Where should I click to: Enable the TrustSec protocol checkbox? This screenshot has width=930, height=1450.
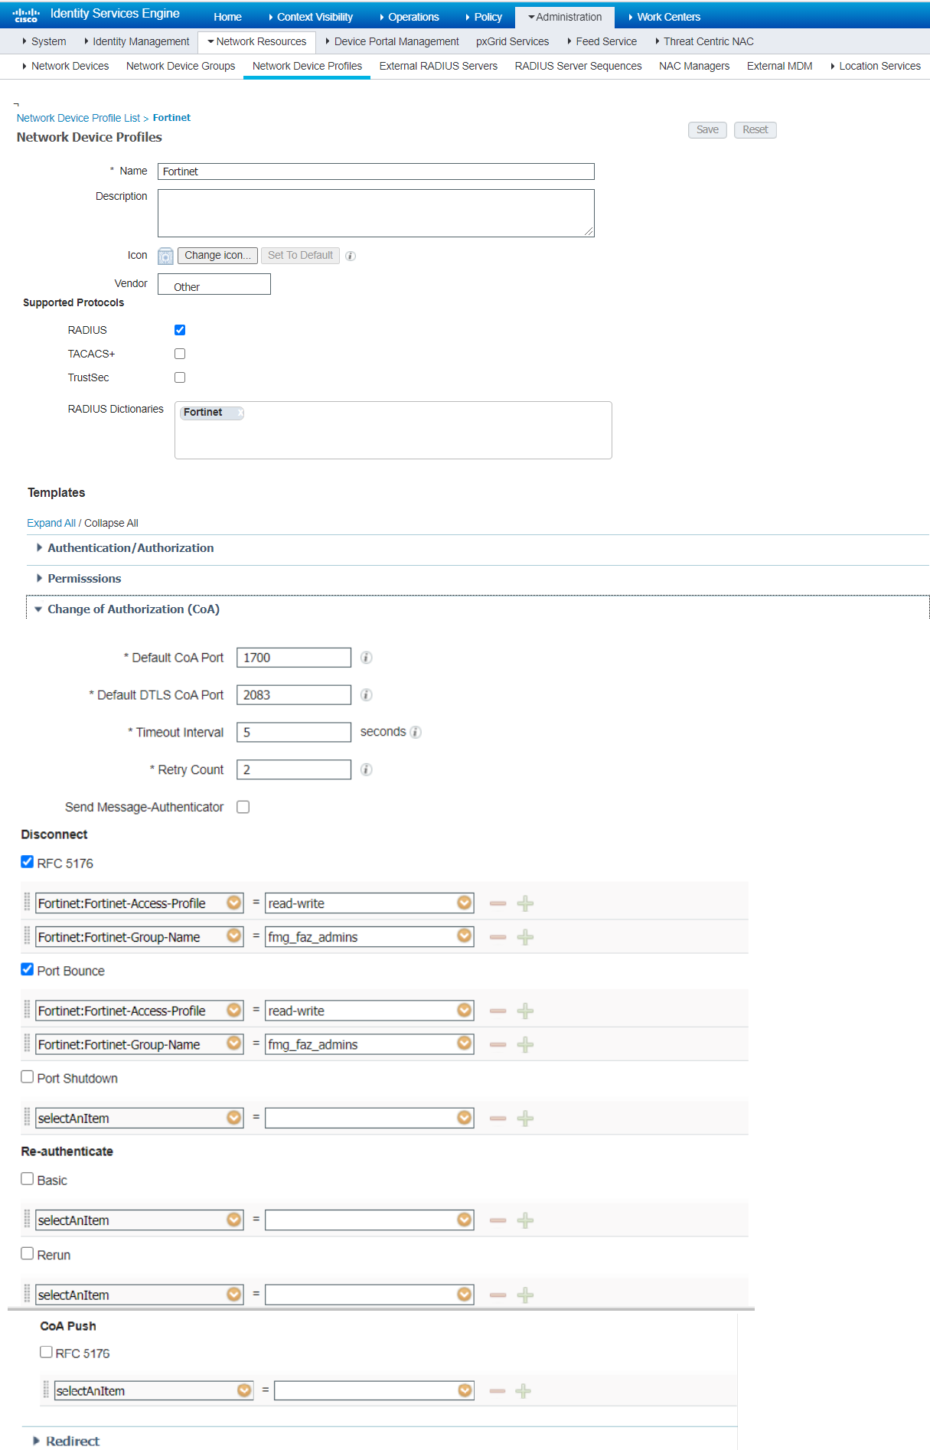tap(180, 377)
